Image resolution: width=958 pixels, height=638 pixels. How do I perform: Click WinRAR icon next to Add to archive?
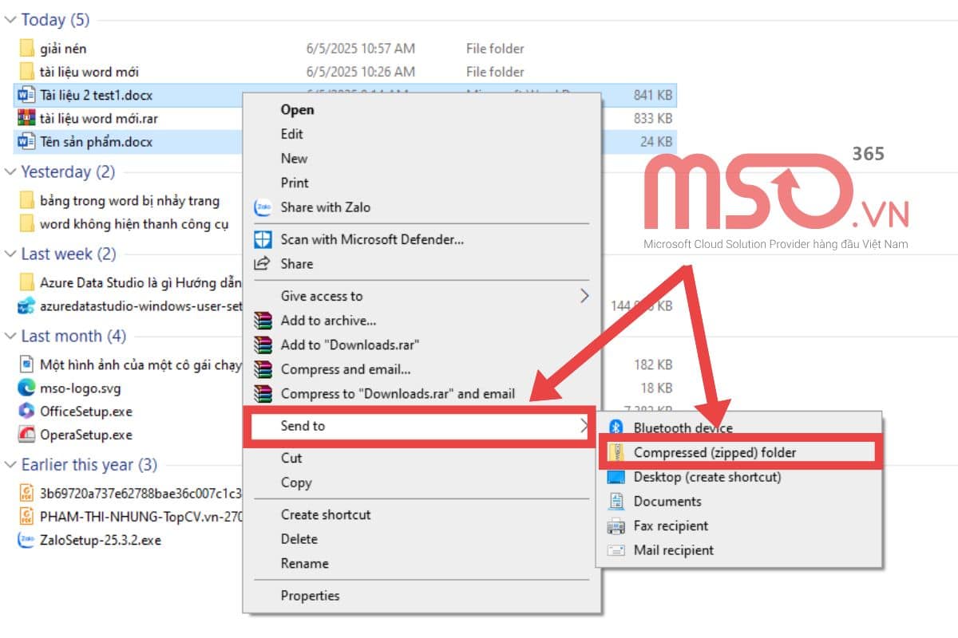click(x=263, y=321)
